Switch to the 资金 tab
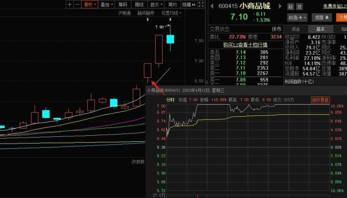Viewport: 347px width, 198px height. click(x=296, y=29)
